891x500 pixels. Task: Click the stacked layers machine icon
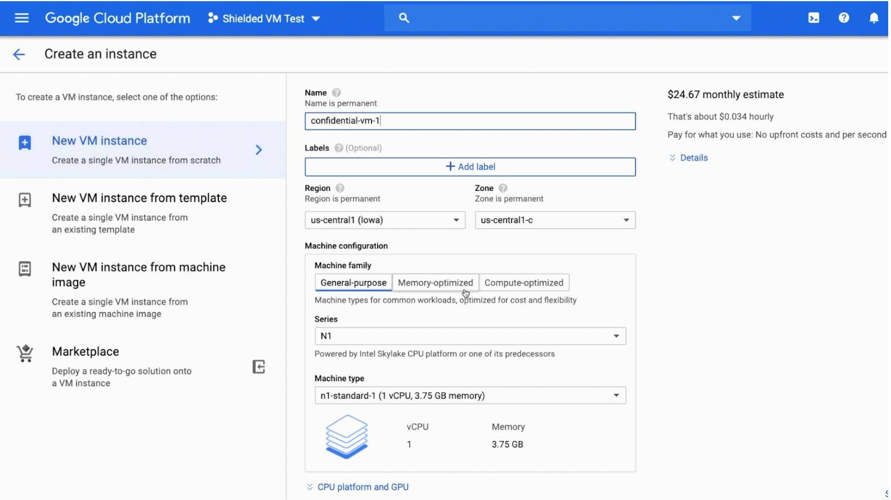(347, 437)
